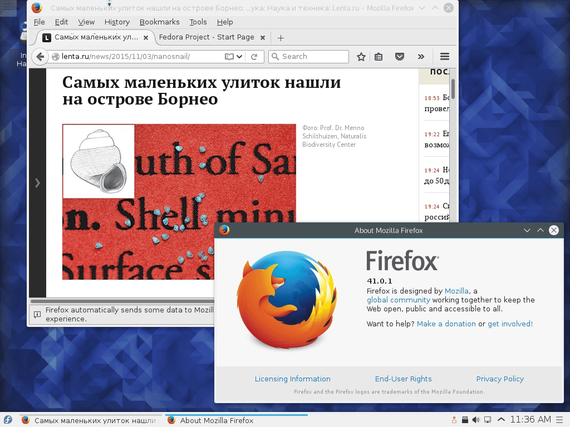Screen dimensions: 570x427
Task: Minimize the main Firefox window
Action: (x=422, y=8)
